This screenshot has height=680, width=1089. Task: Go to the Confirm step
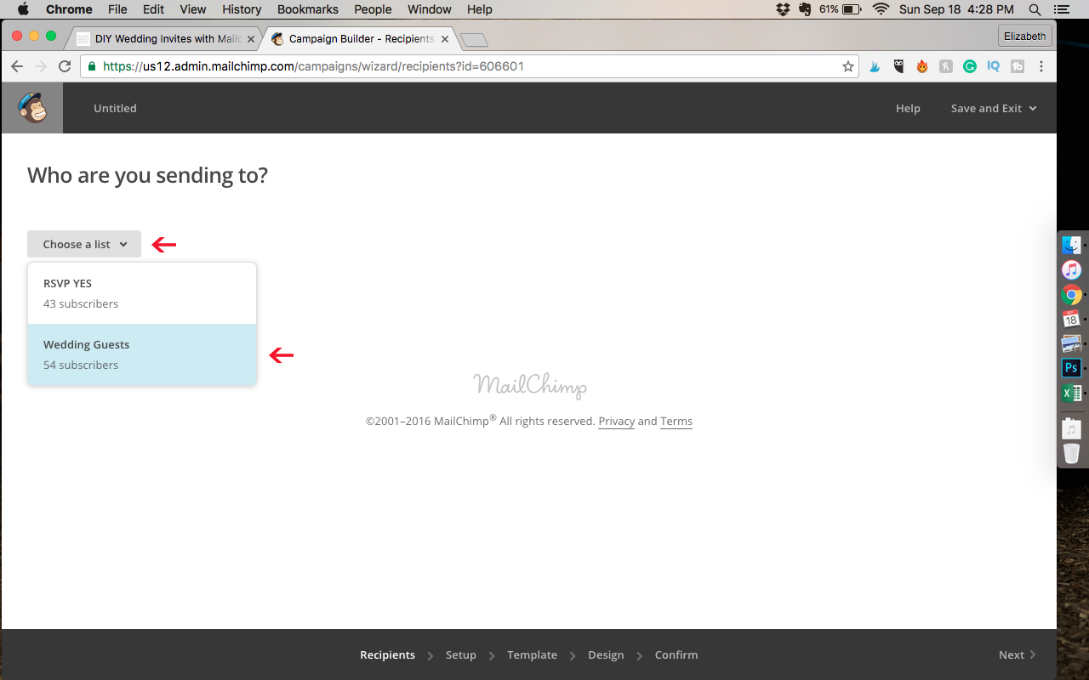pyautogui.click(x=676, y=654)
